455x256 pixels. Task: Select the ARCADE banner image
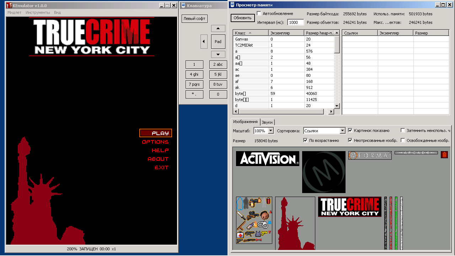pos(416,153)
